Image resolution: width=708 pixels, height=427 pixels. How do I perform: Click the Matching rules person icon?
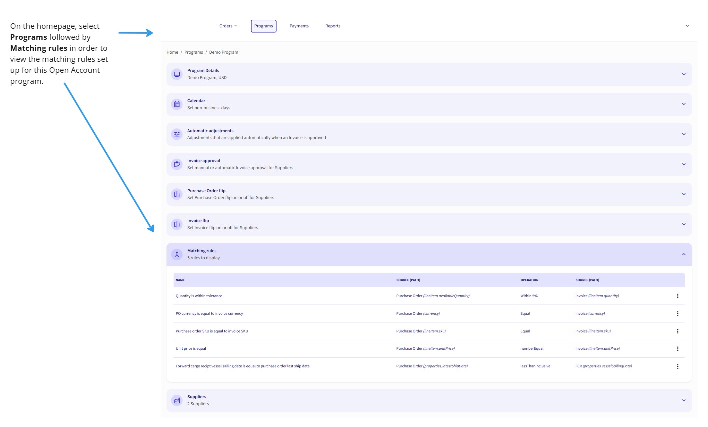pyautogui.click(x=176, y=254)
